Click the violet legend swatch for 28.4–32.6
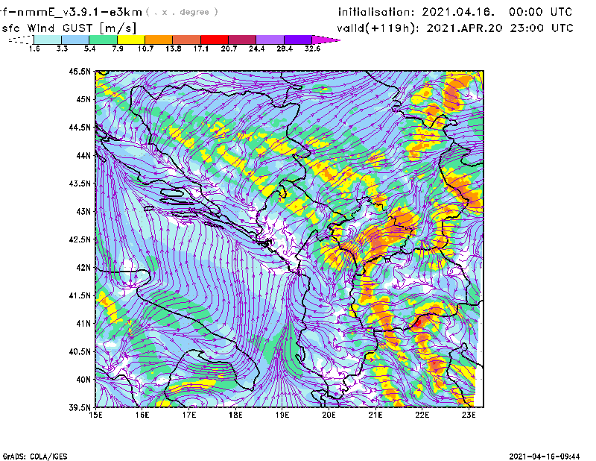Image resolution: width=596 pixels, height=461 pixels. [298, 40]
